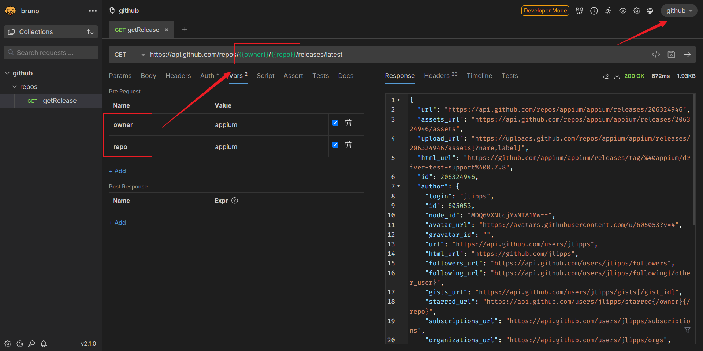703x351 pixels.
Task: Open the generate code icon
Action: tap(656, 55)
